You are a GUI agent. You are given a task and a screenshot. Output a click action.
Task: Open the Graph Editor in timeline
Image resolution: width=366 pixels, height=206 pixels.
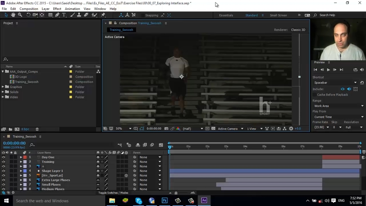(161, 145)
